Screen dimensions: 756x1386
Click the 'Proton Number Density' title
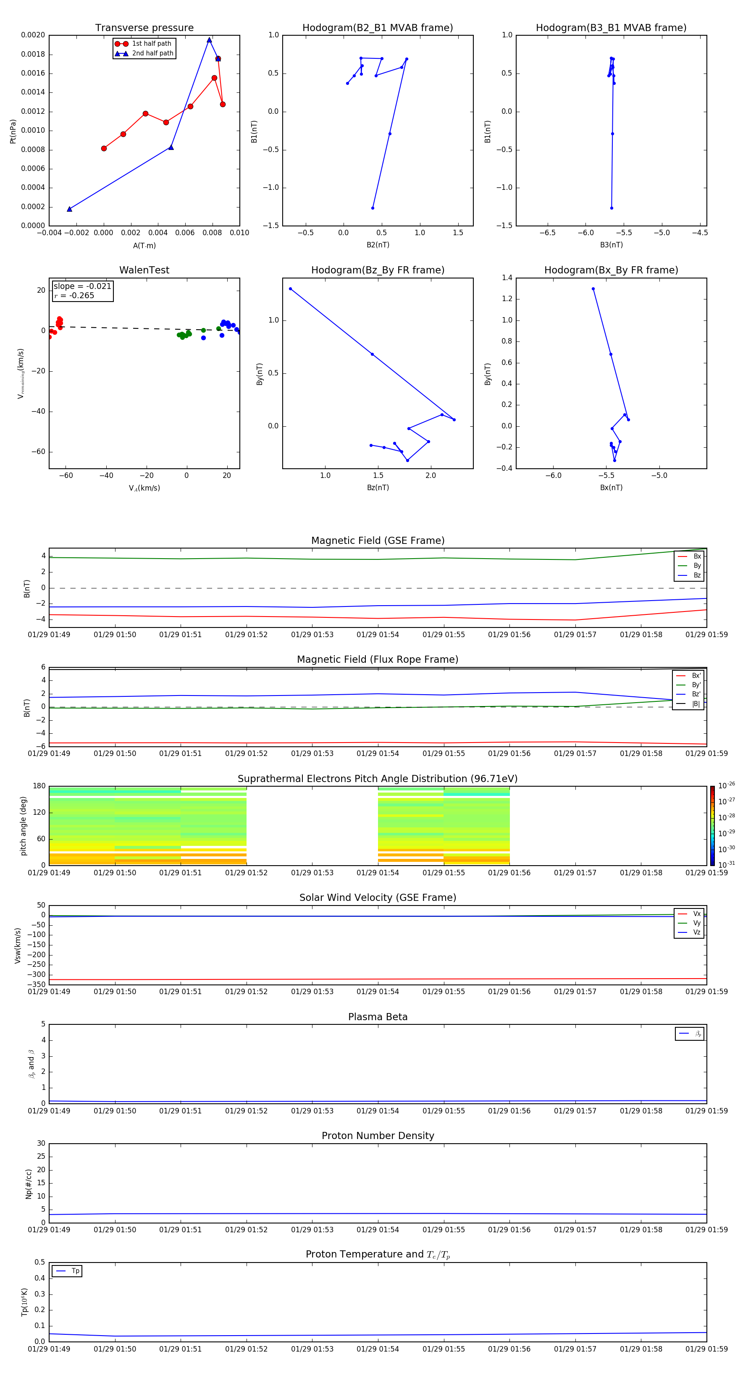pos(378,1136)
